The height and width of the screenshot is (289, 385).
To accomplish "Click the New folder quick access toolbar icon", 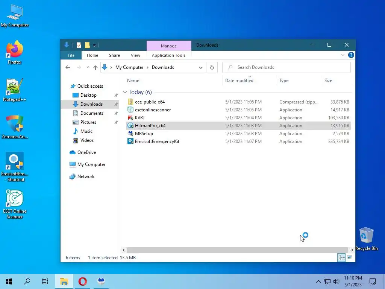I will coord(87,45).
